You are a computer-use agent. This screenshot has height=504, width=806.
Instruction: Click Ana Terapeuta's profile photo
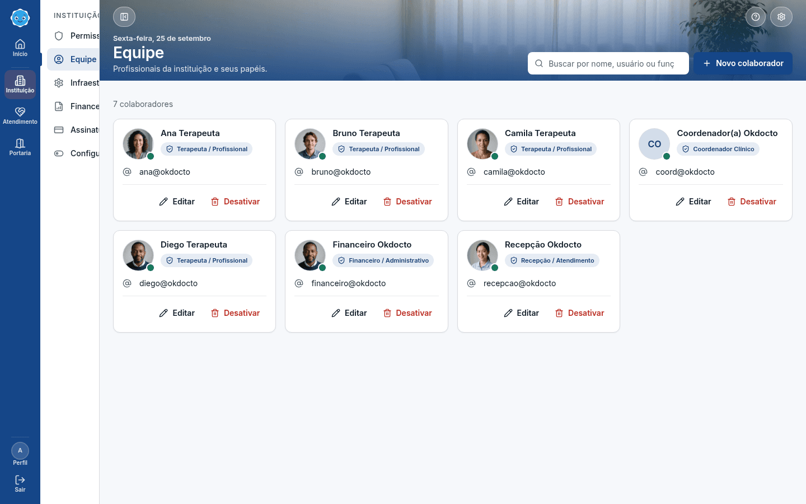coord(138,144)
